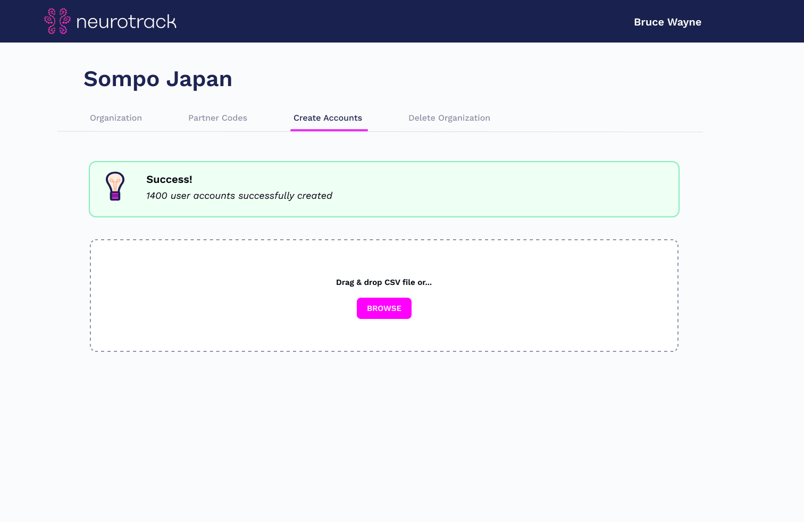Click the magenta right half of the logo
Screen dimensions: 804x522
[x=63, y=21]
